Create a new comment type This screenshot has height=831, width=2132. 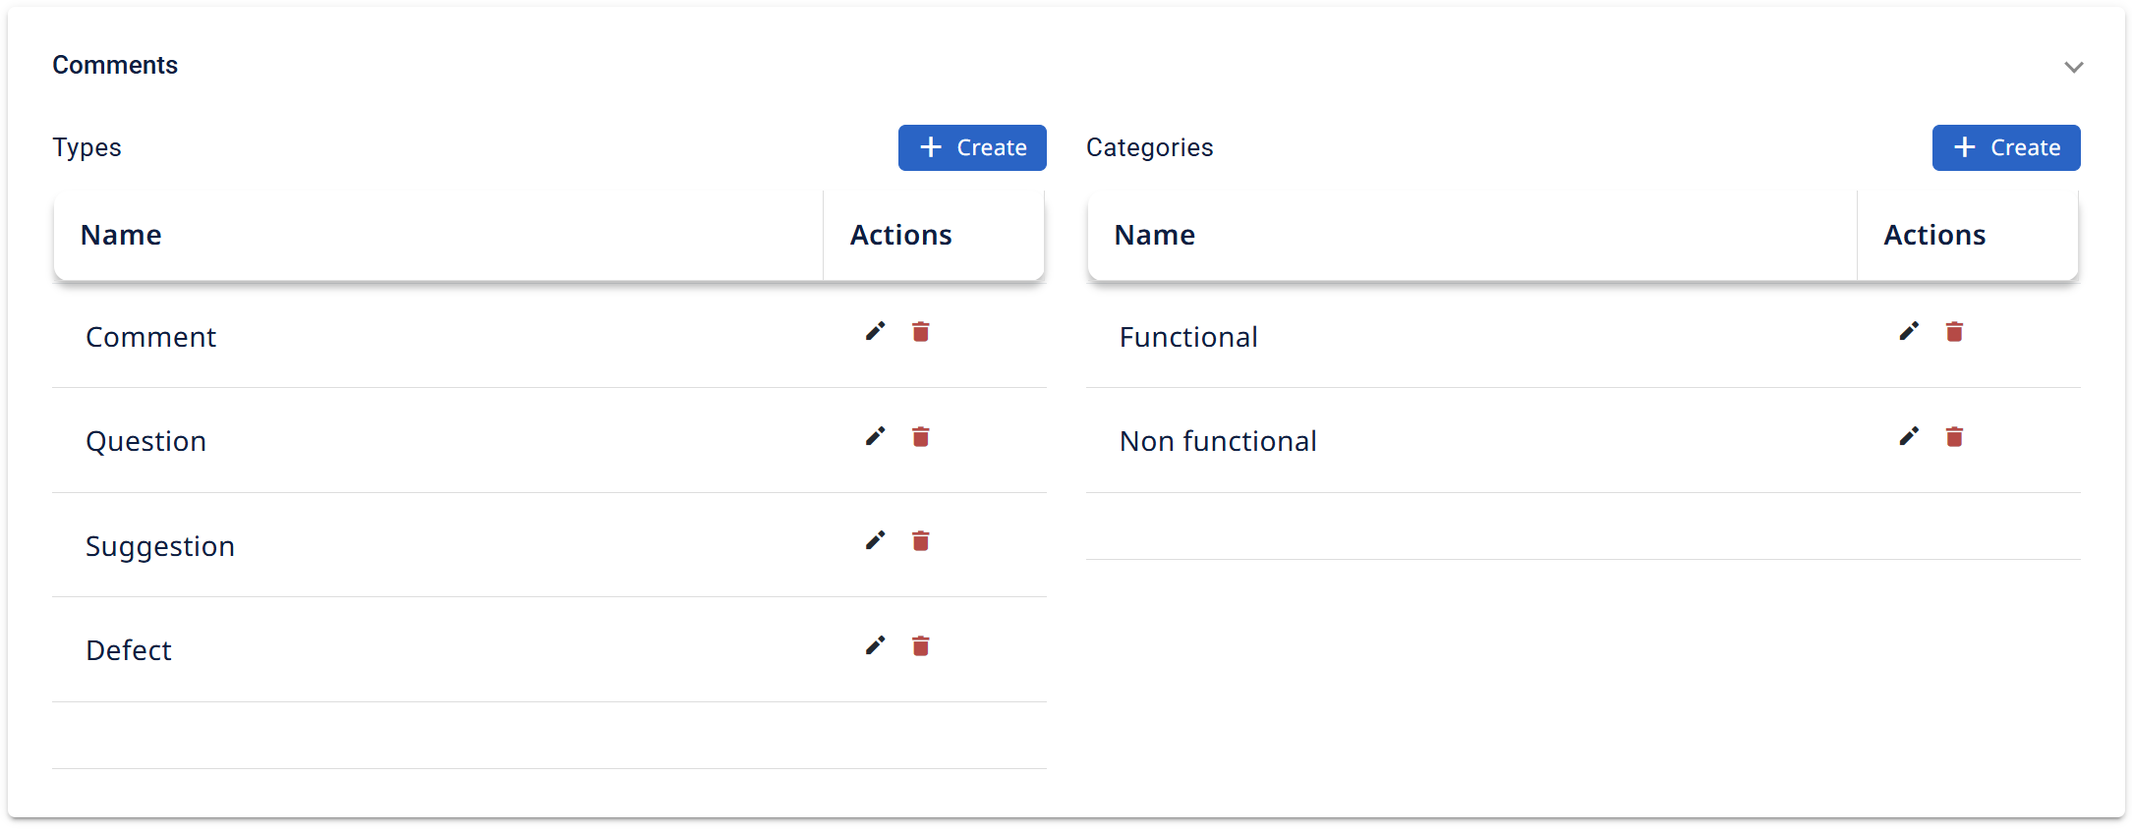972,147
